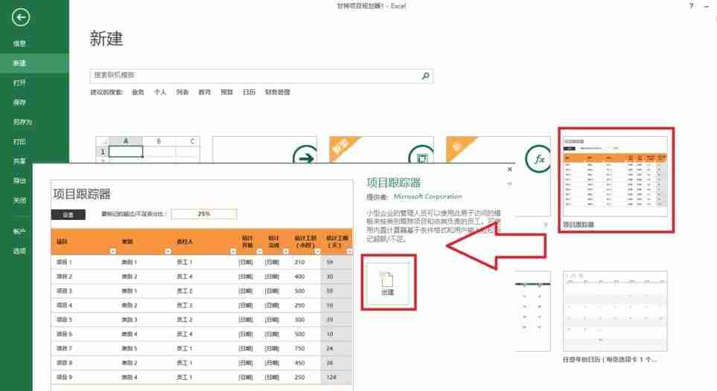Click 另存为 in the sidebar
This screenshot has height=391, width=717.
[22, 122]
